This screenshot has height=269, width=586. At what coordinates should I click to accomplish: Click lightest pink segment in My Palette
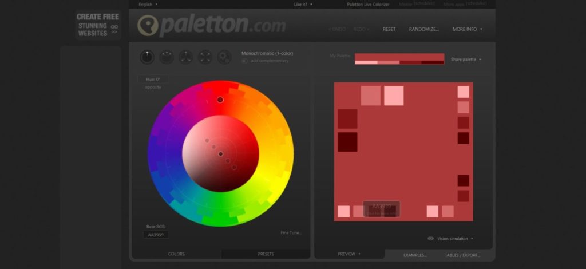click(366, 62)
